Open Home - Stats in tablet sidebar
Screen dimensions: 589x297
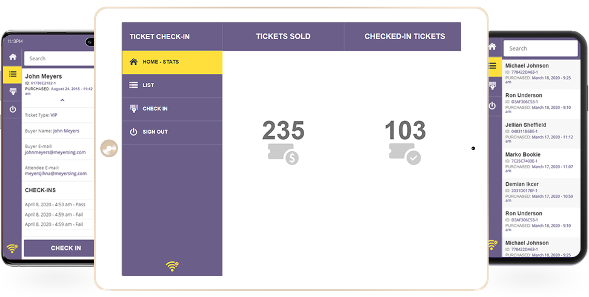click(x=172, y=62)
